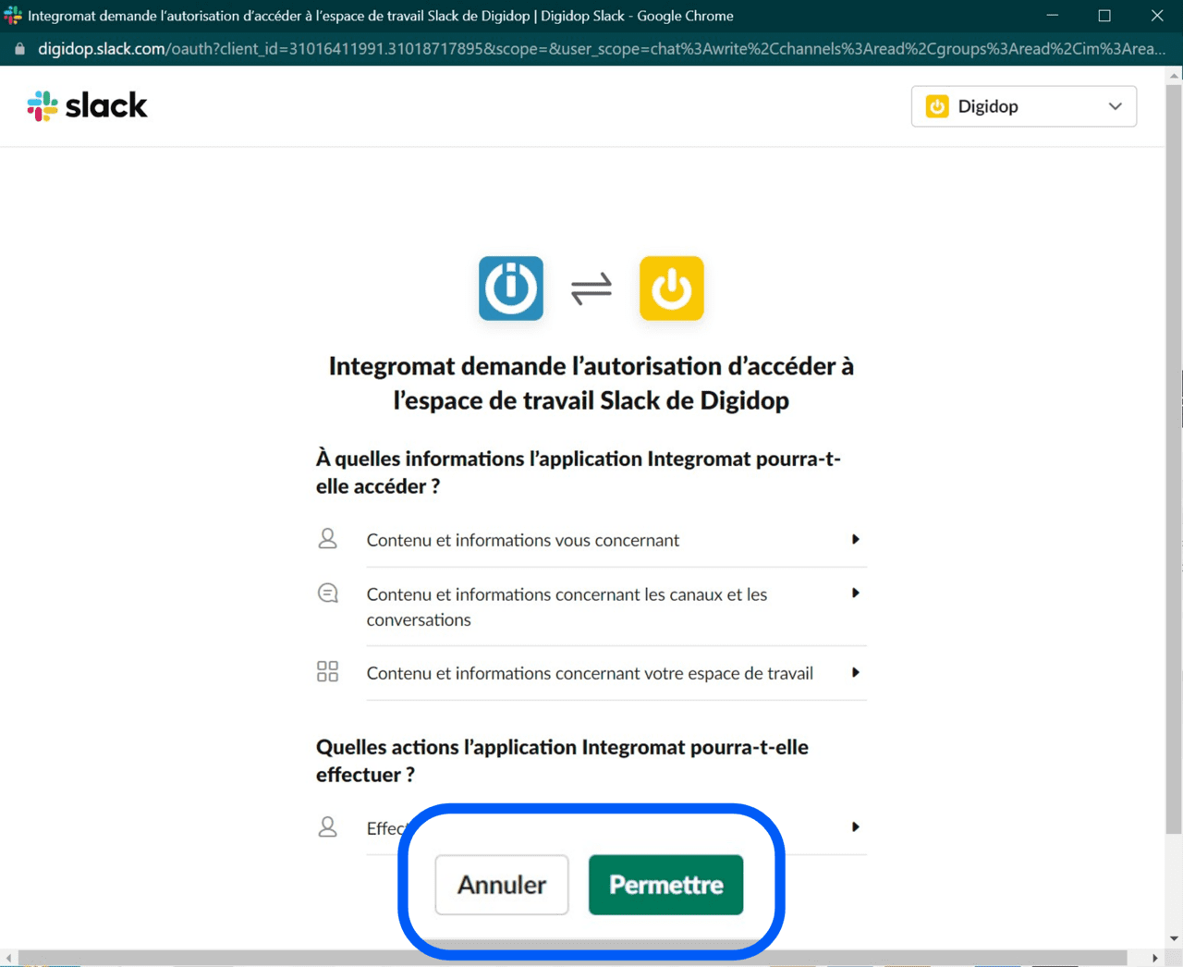Click the lock icon in the address bar

19,49
